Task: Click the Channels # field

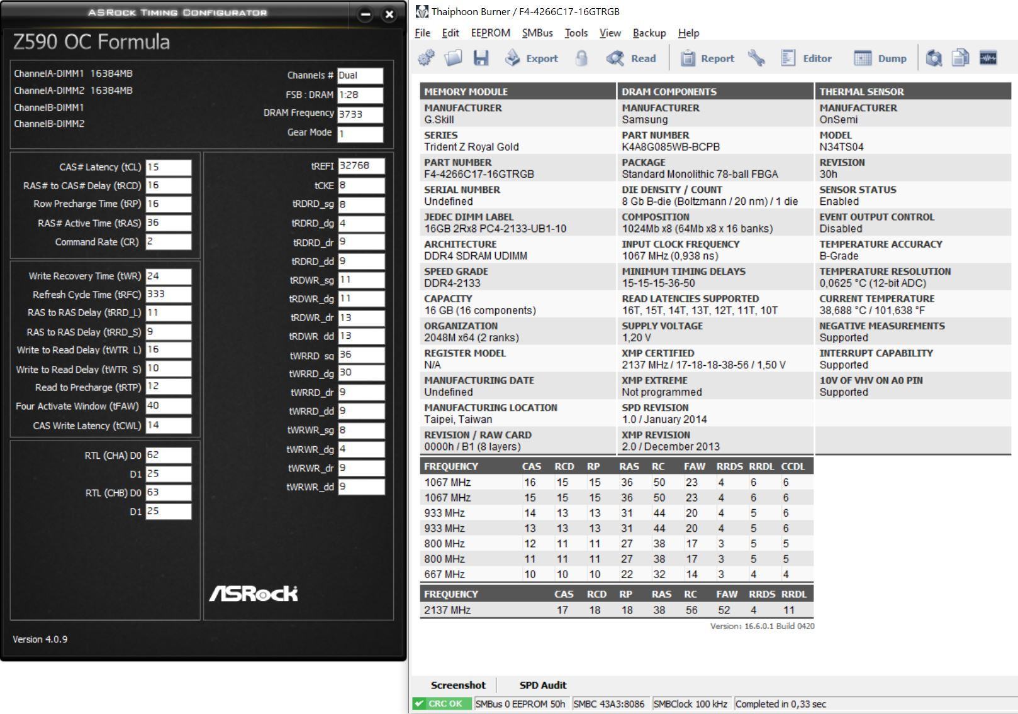Action: 360,75
